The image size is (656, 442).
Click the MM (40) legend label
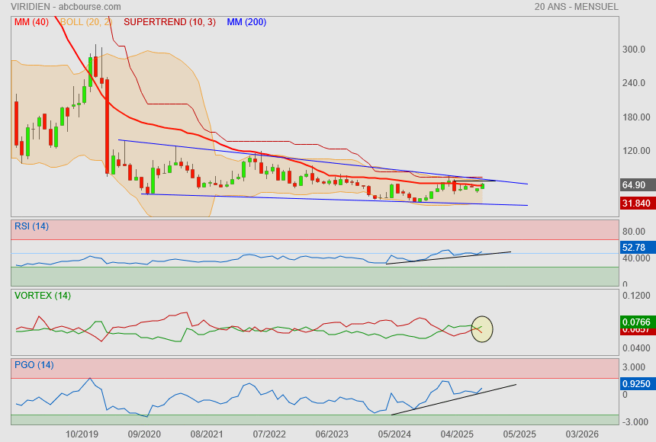point(31,22)
